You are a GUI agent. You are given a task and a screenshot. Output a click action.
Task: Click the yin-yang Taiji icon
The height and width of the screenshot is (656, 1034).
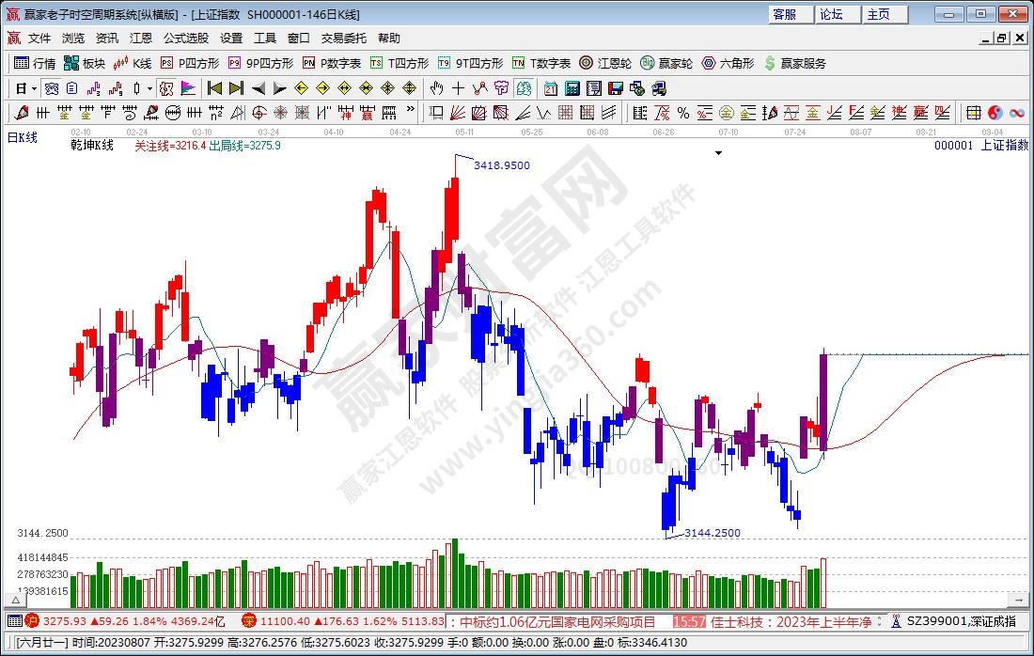(x=995, y=113)
